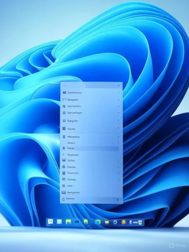Click the white icon at the taskbar's left end
The image size is (189, 252).
click(50, 221)
